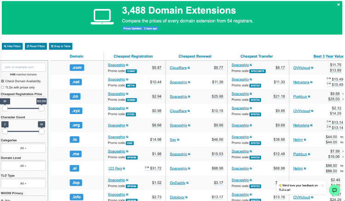Click the external-link icon beside Netim in .io row
The image size is (345, 201).
(x=305, y=140)
